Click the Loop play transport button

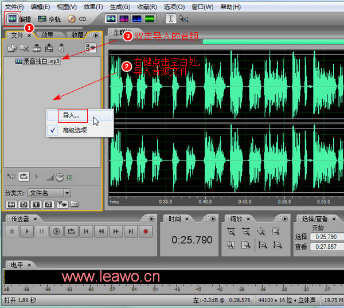(71, 231)
